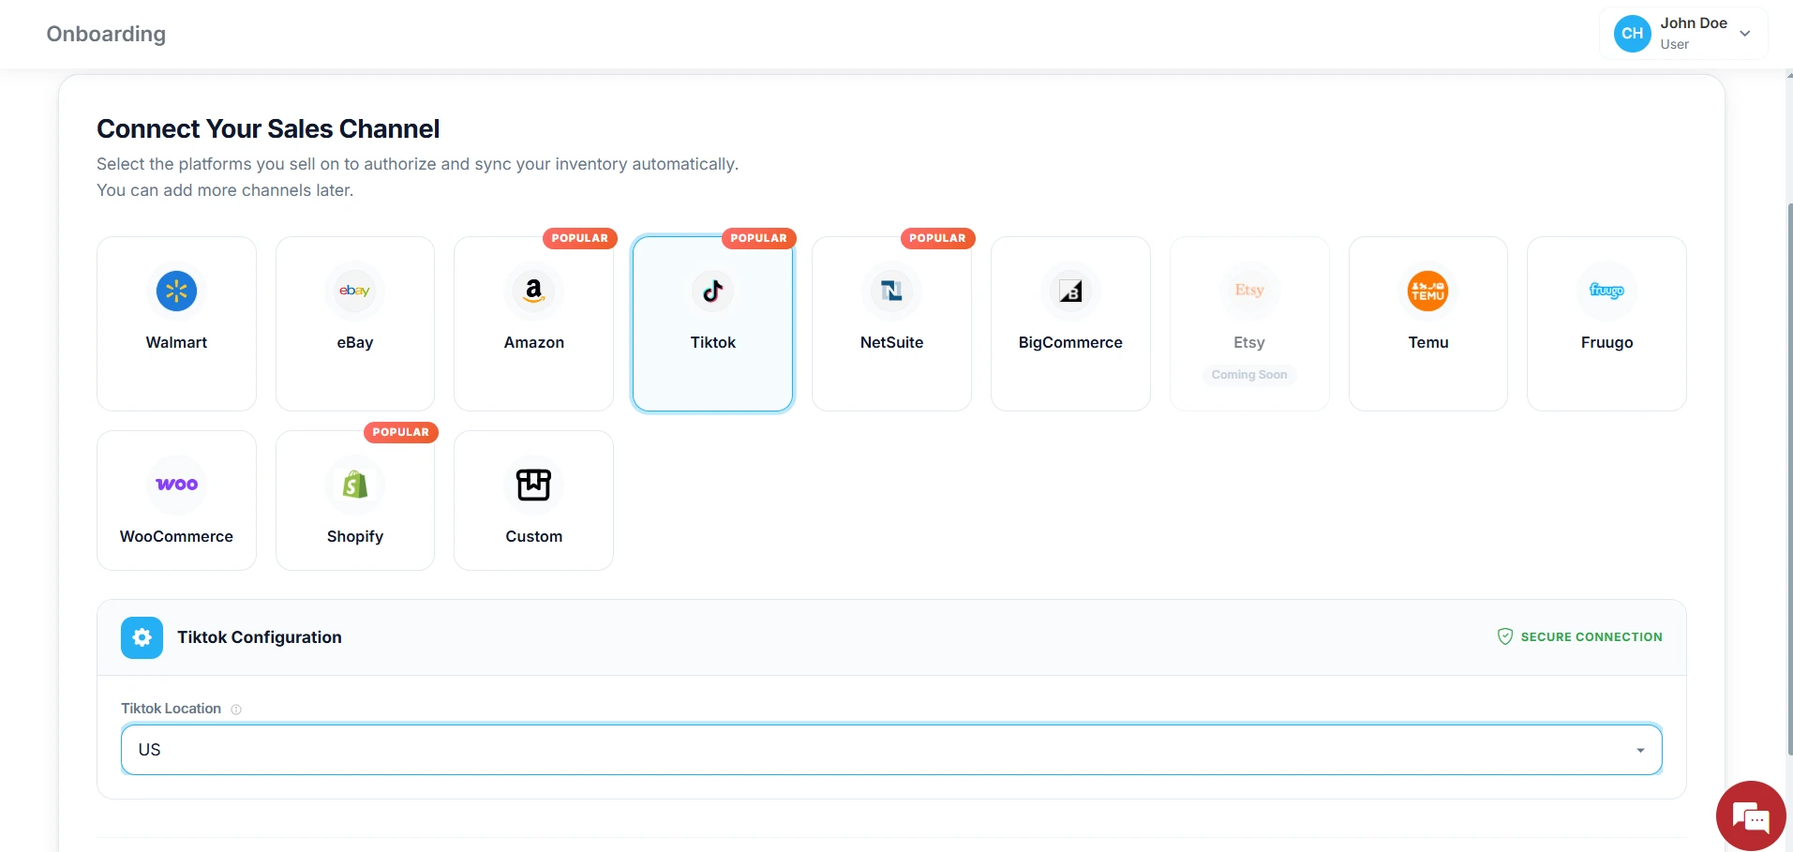Click the Amazon label text

coord(533,342)
